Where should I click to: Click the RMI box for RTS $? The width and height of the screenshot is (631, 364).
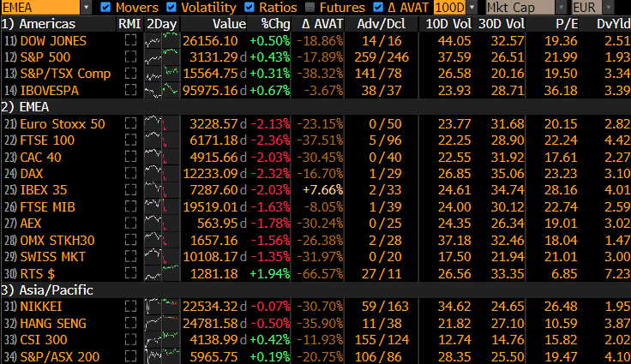click(x=130, y=273)
